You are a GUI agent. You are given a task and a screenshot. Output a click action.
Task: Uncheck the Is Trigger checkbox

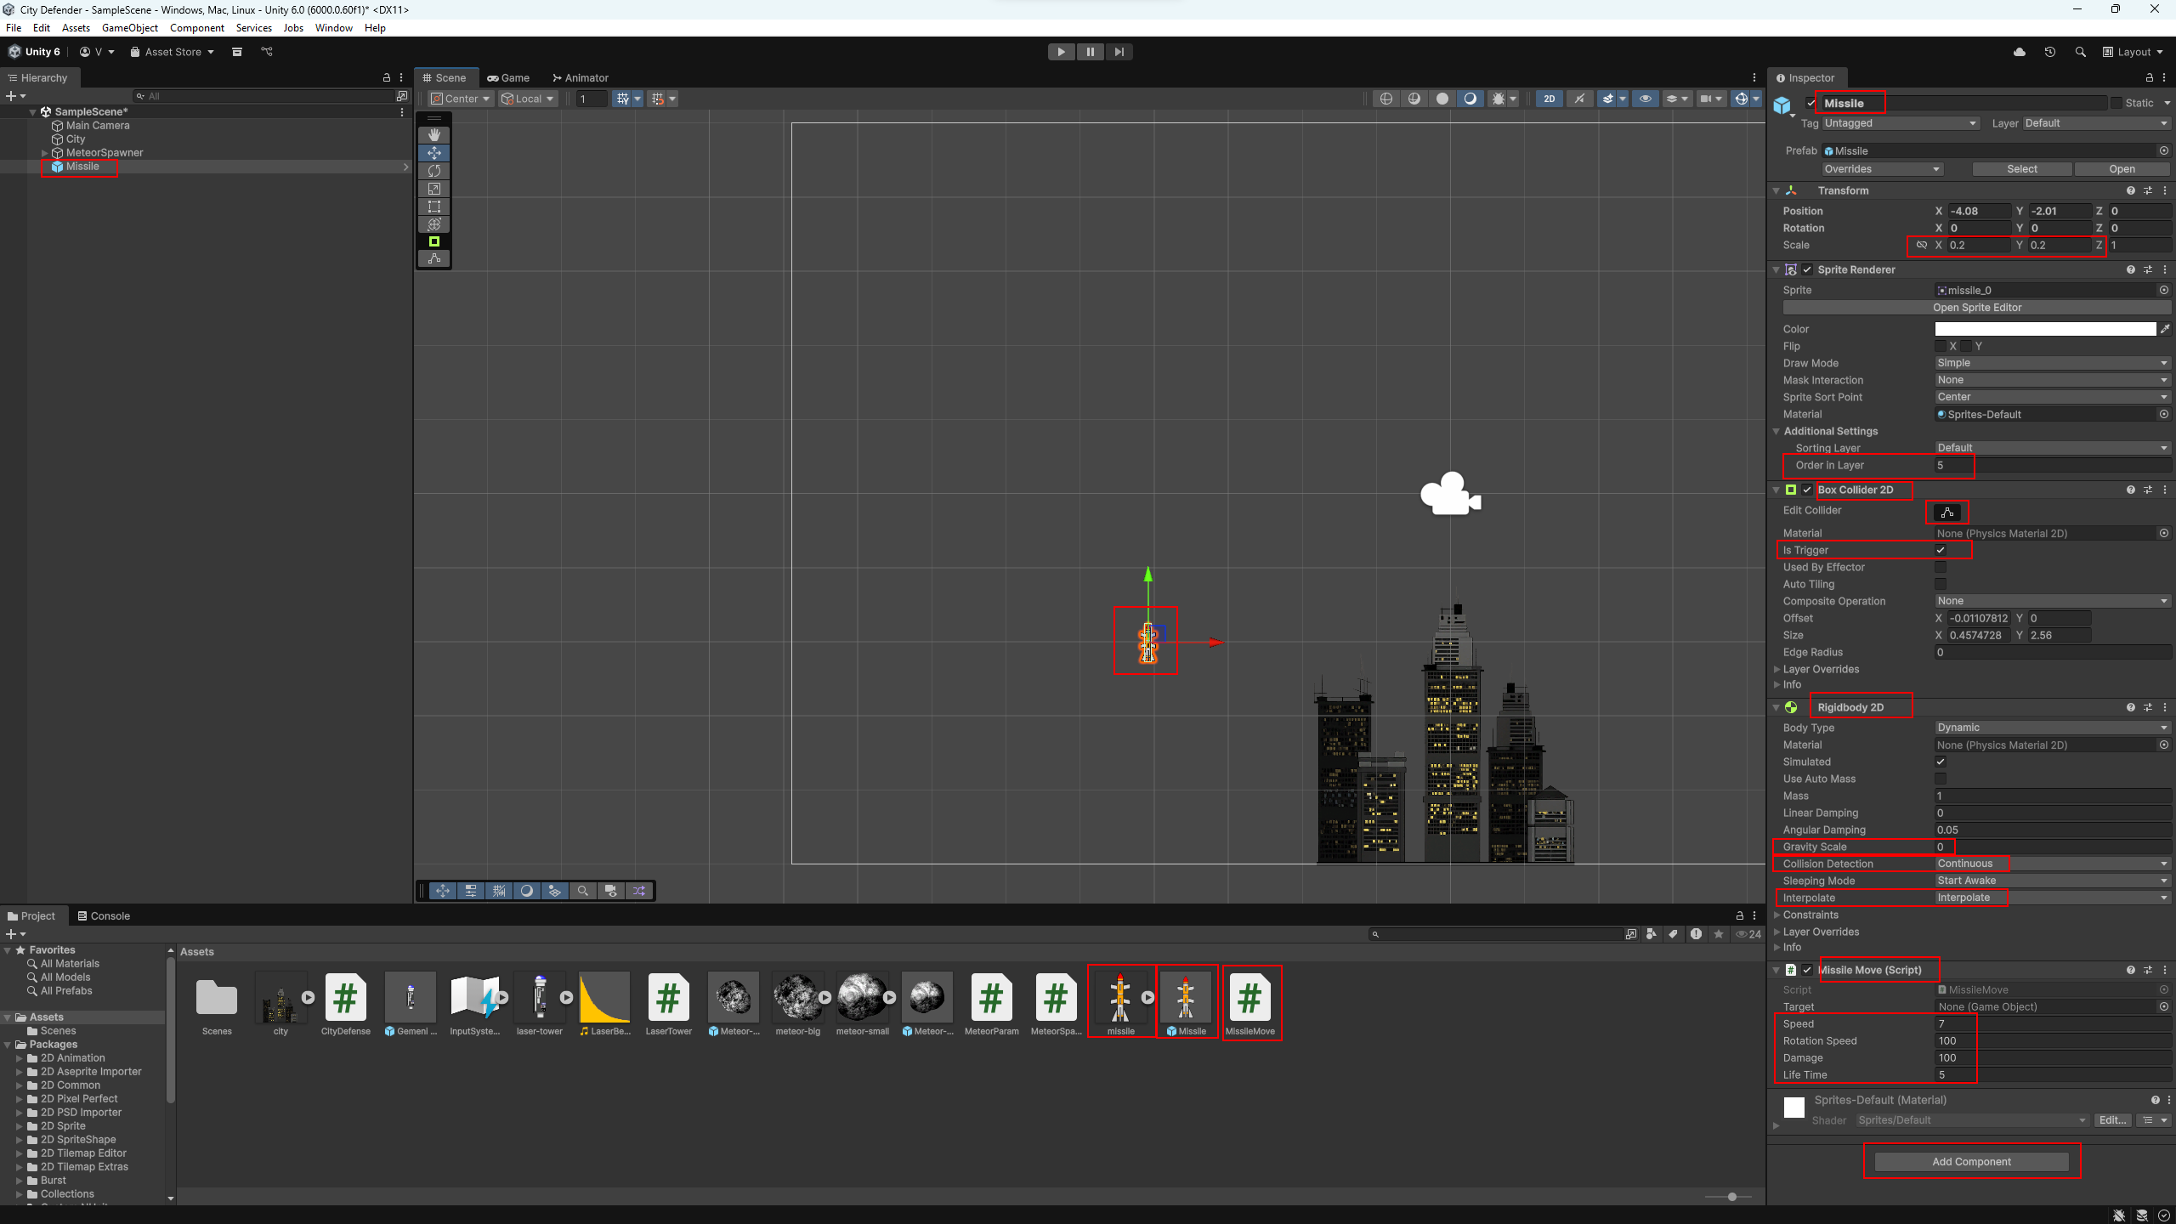click(x=1941, y=550)
